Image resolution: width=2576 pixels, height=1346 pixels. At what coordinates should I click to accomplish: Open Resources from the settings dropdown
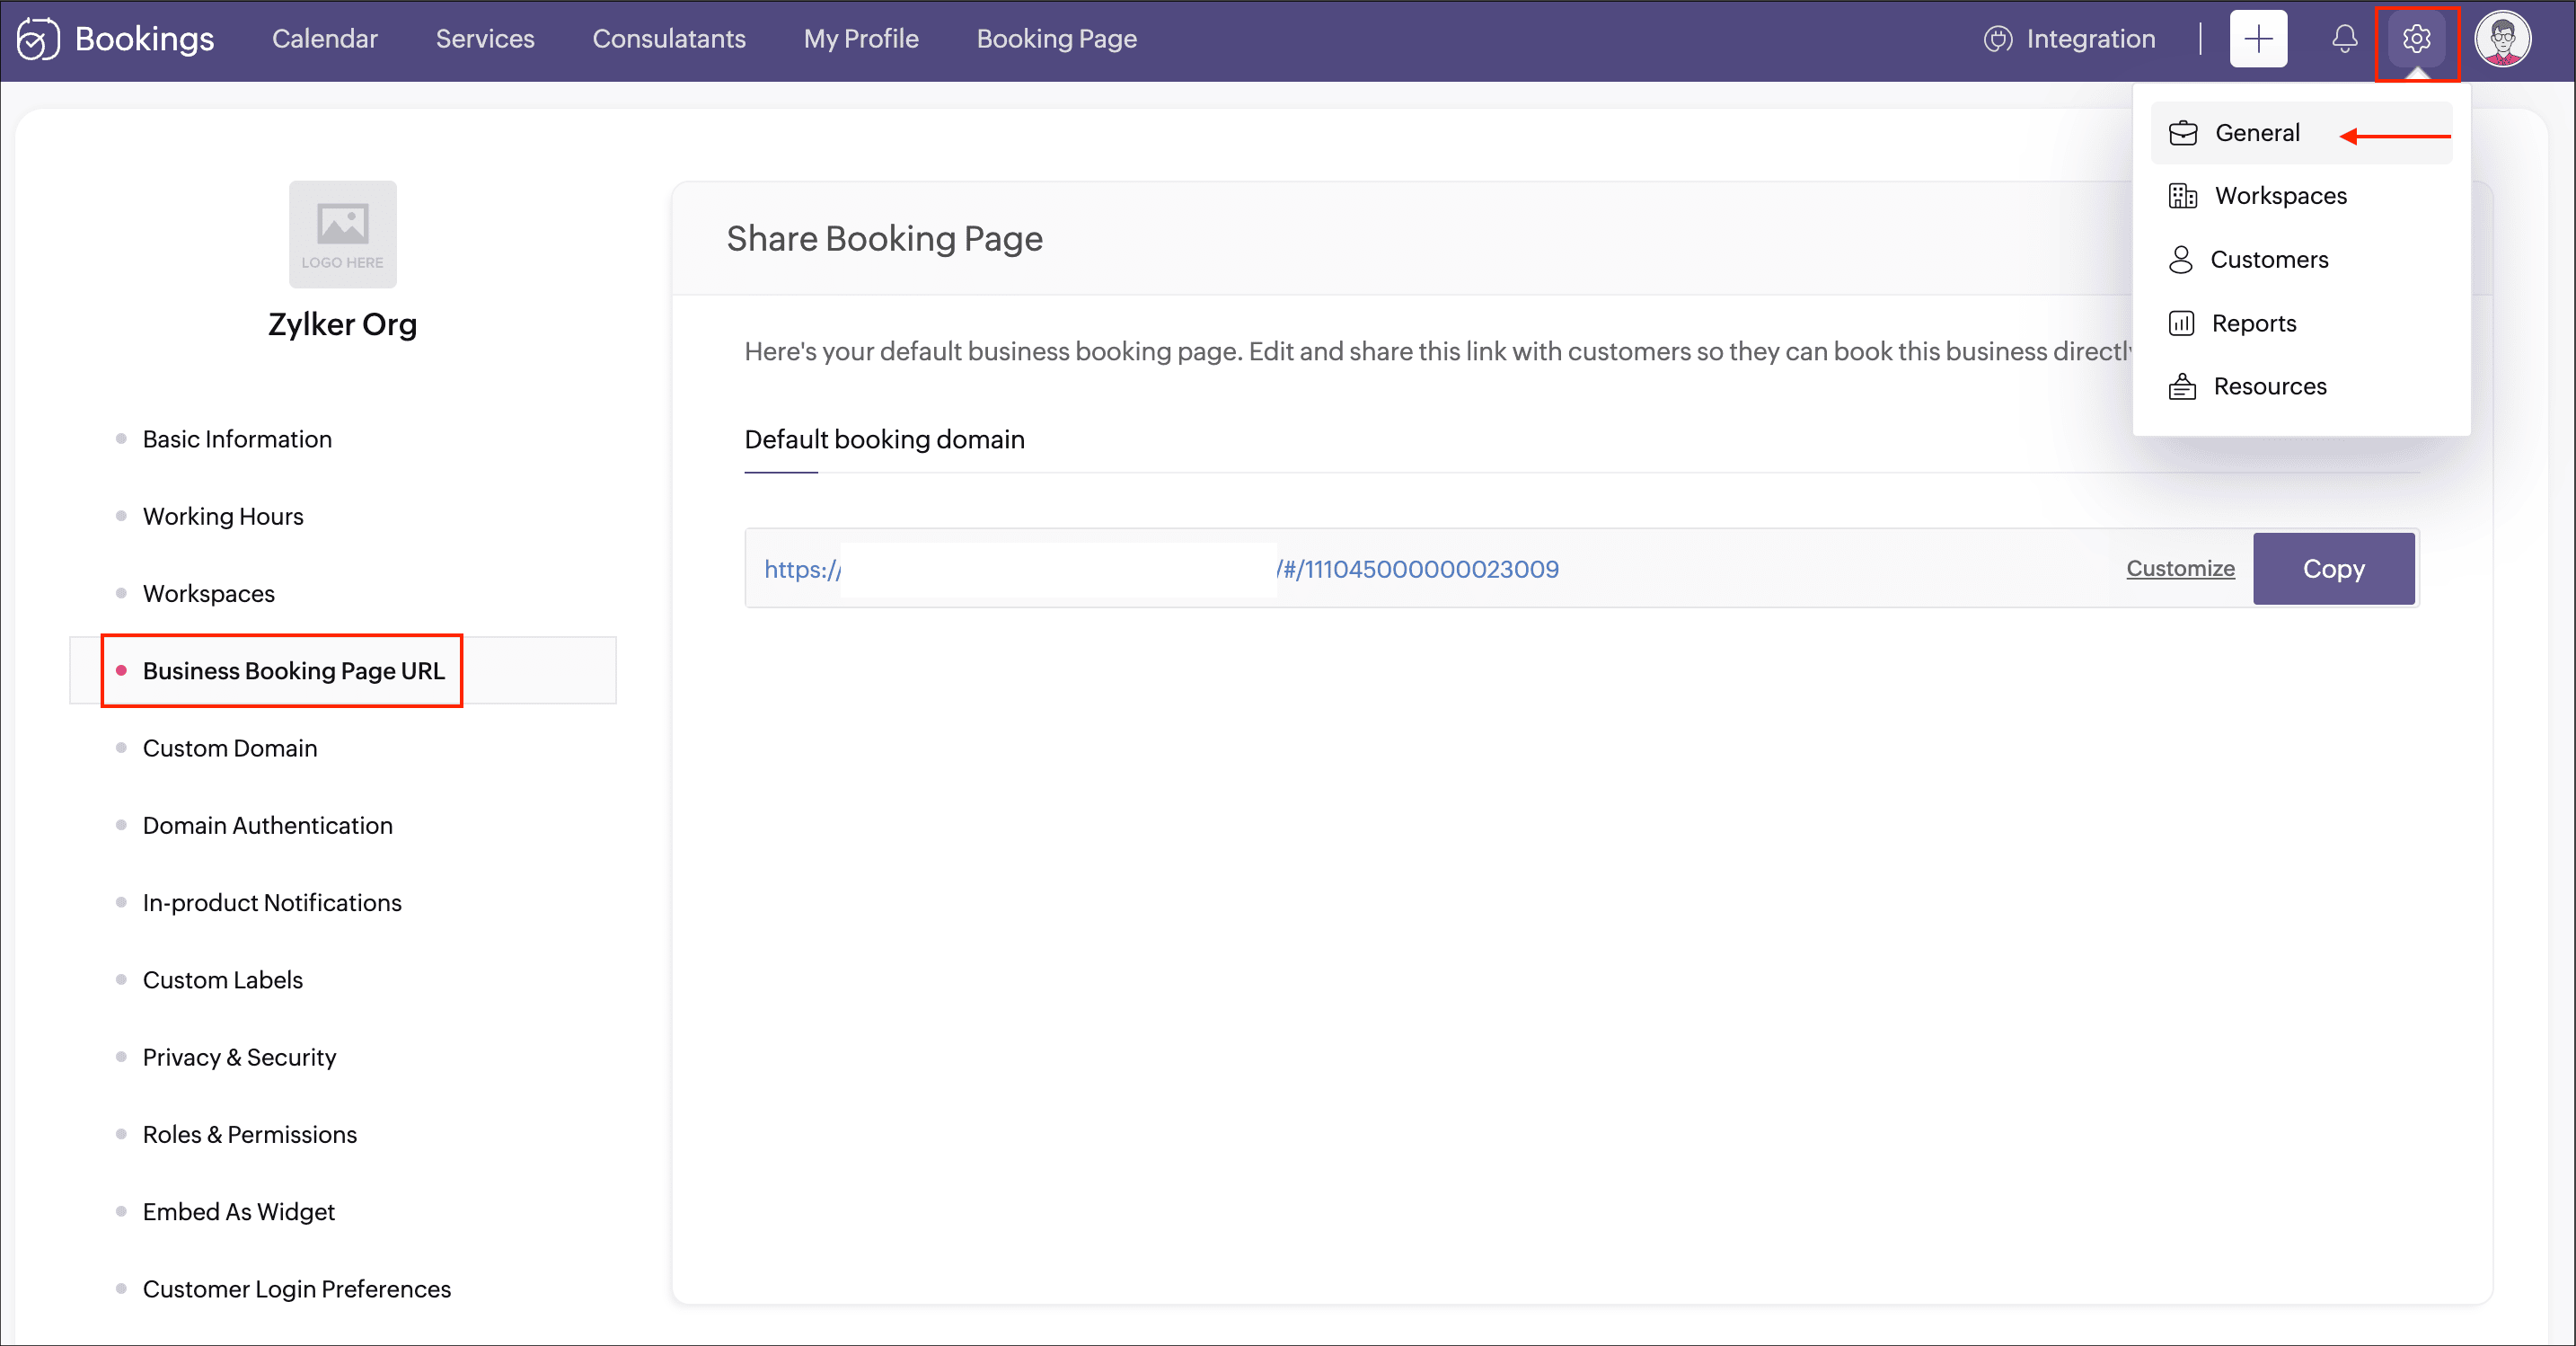(x=2269, y=386)
